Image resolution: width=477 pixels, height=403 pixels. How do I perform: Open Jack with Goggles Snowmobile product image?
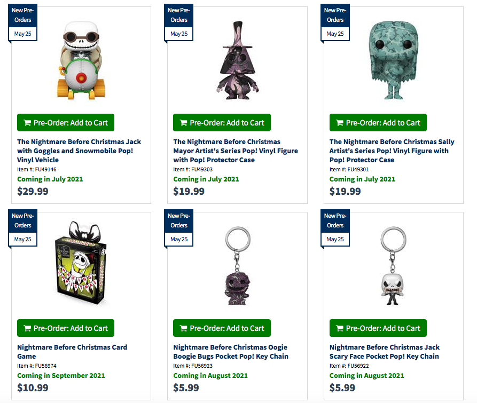(81, 60)
